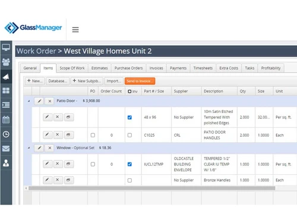Switch to the Profitability tab
Image resolution: width=297 pixels, height=223 pixels.
271,68
